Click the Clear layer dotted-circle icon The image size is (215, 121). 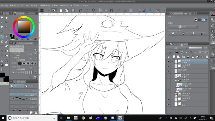(94, 10)
